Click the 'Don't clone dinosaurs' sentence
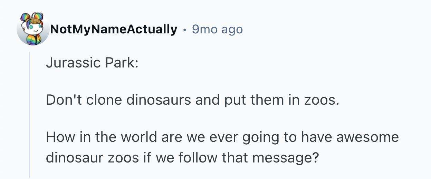Screen dimensions: 431x179 pyautogui.click(x=192, y=100)
